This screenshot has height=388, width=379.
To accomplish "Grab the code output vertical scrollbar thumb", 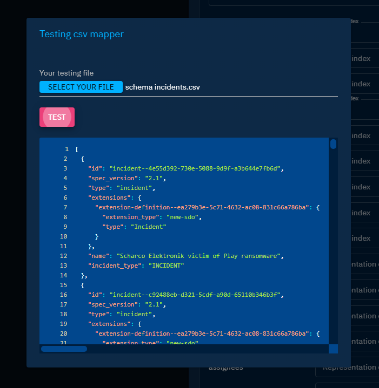I will tap(333, 144).
